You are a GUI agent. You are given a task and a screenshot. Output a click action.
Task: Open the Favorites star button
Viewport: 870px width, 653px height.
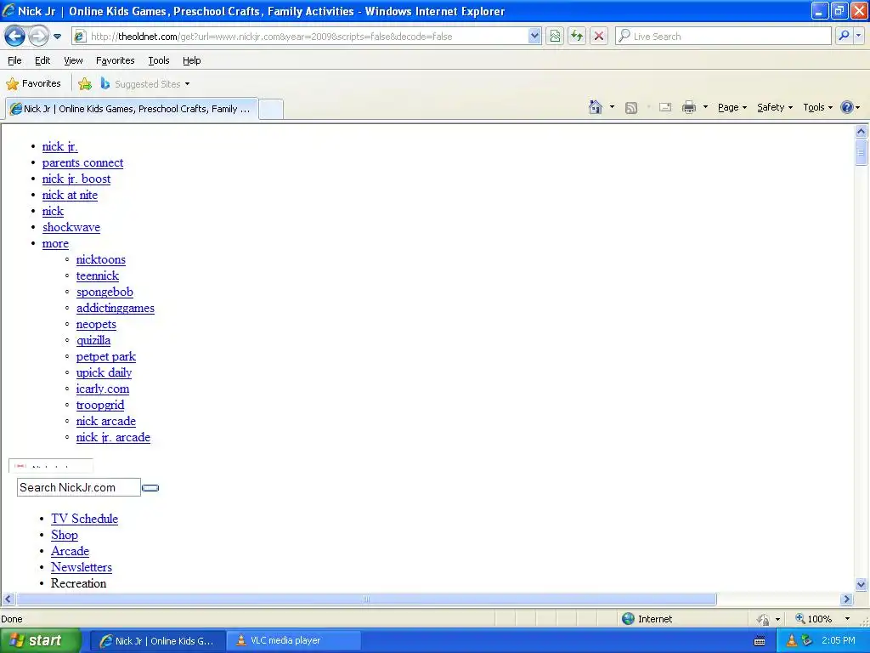point(33,84)
